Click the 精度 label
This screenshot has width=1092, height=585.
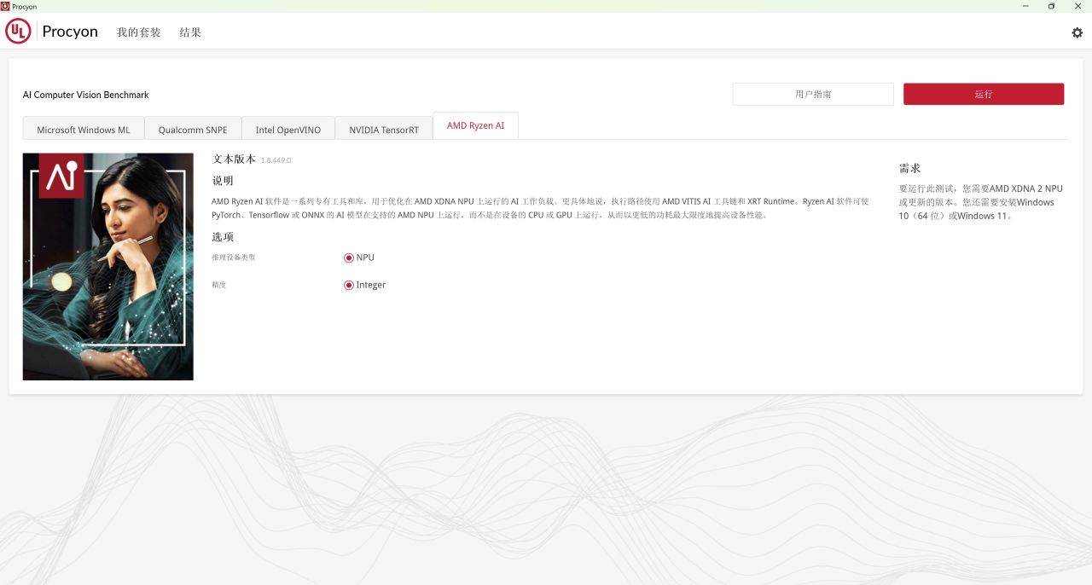(x=219, y=285)
